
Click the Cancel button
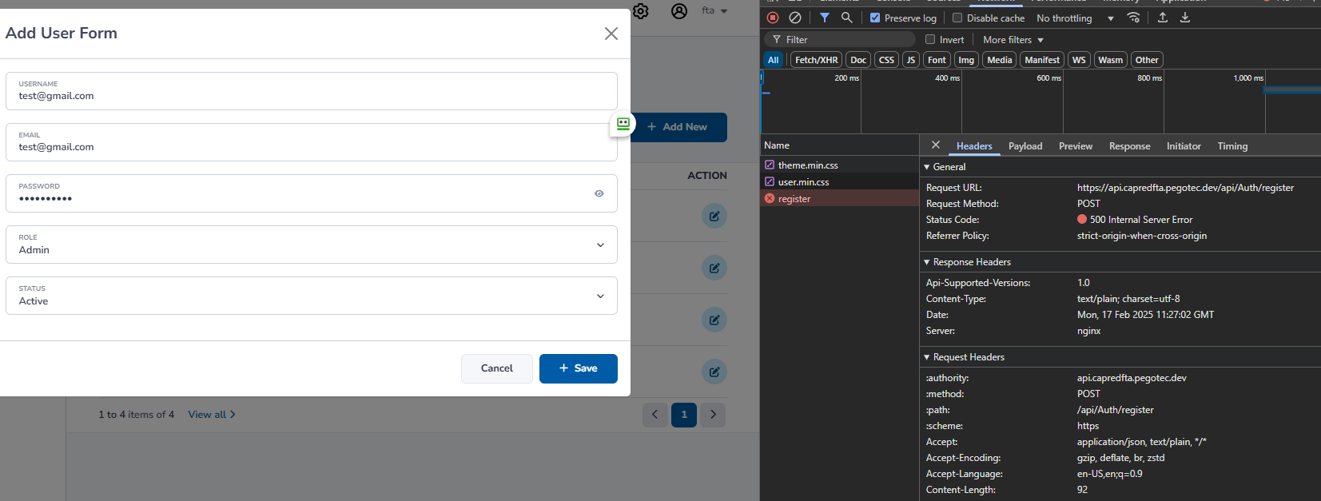[496, 368]
